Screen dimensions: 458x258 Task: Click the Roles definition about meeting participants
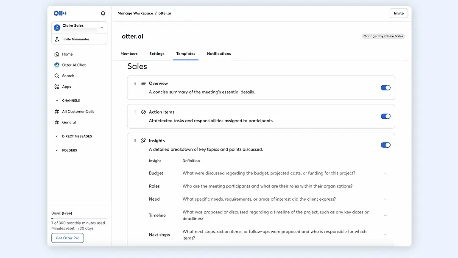268,186
